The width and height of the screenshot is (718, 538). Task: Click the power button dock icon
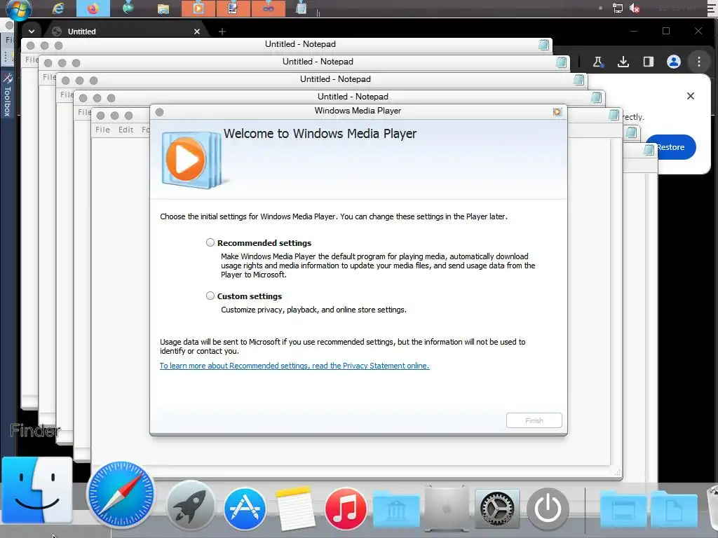(x=548, y=509)
